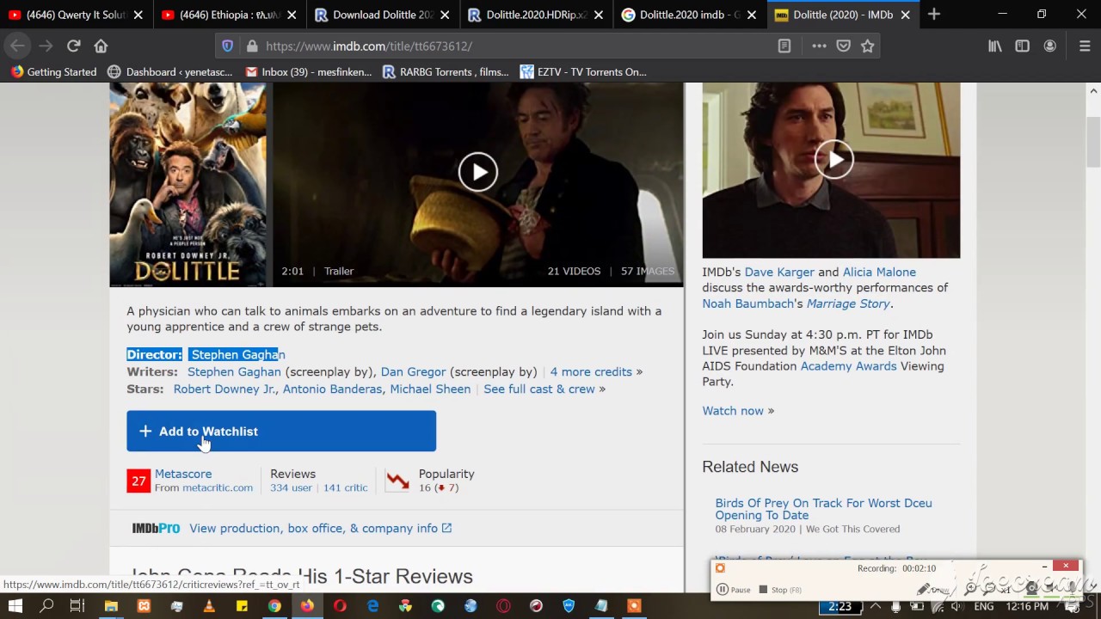
Task: Show sidebars icon in toolbar
Action: [1023, 46]
